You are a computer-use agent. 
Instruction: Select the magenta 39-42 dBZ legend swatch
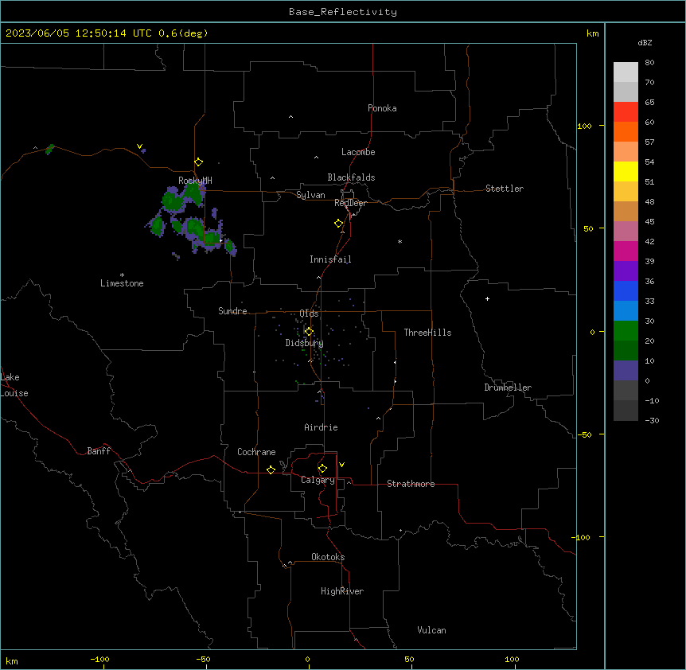pos(626,251)
